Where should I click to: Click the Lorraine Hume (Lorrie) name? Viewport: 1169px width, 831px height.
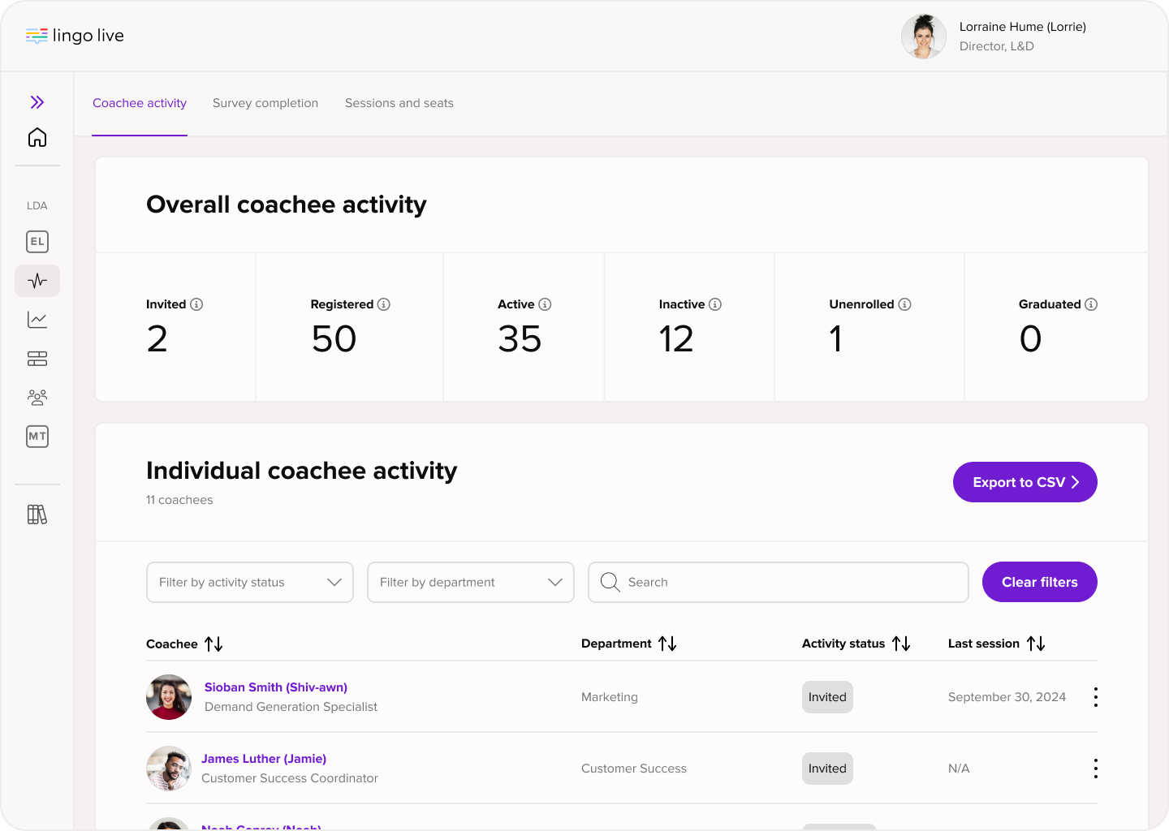click(1023, 27)
